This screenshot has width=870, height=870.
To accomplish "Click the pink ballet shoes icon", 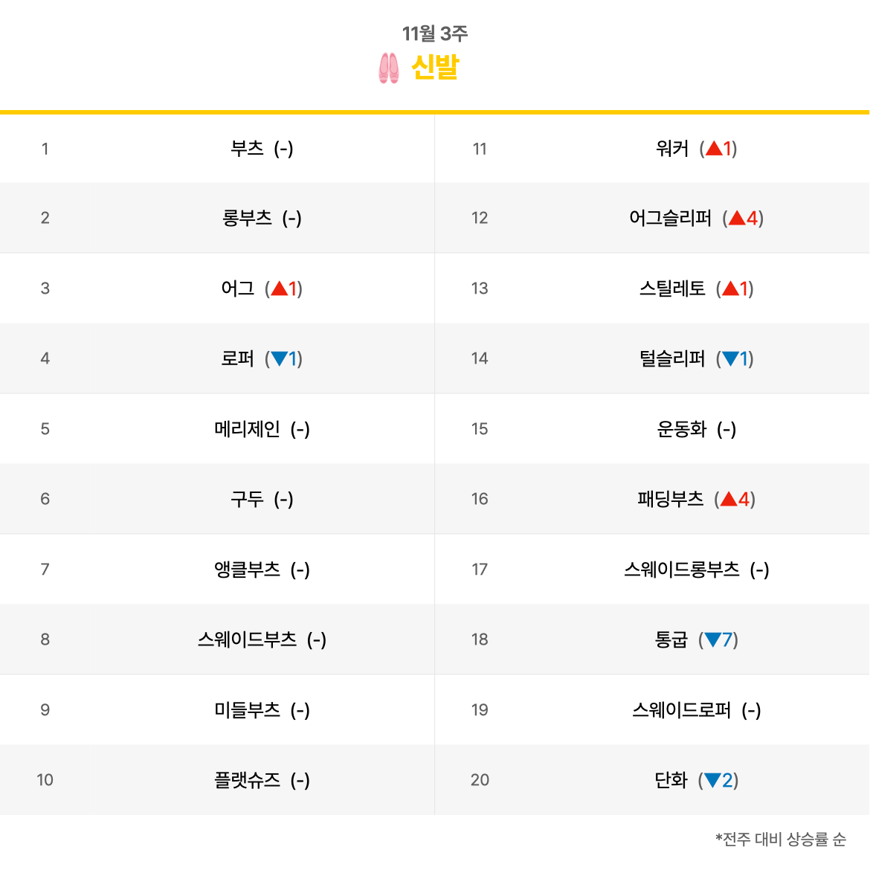I will (388, 68).
